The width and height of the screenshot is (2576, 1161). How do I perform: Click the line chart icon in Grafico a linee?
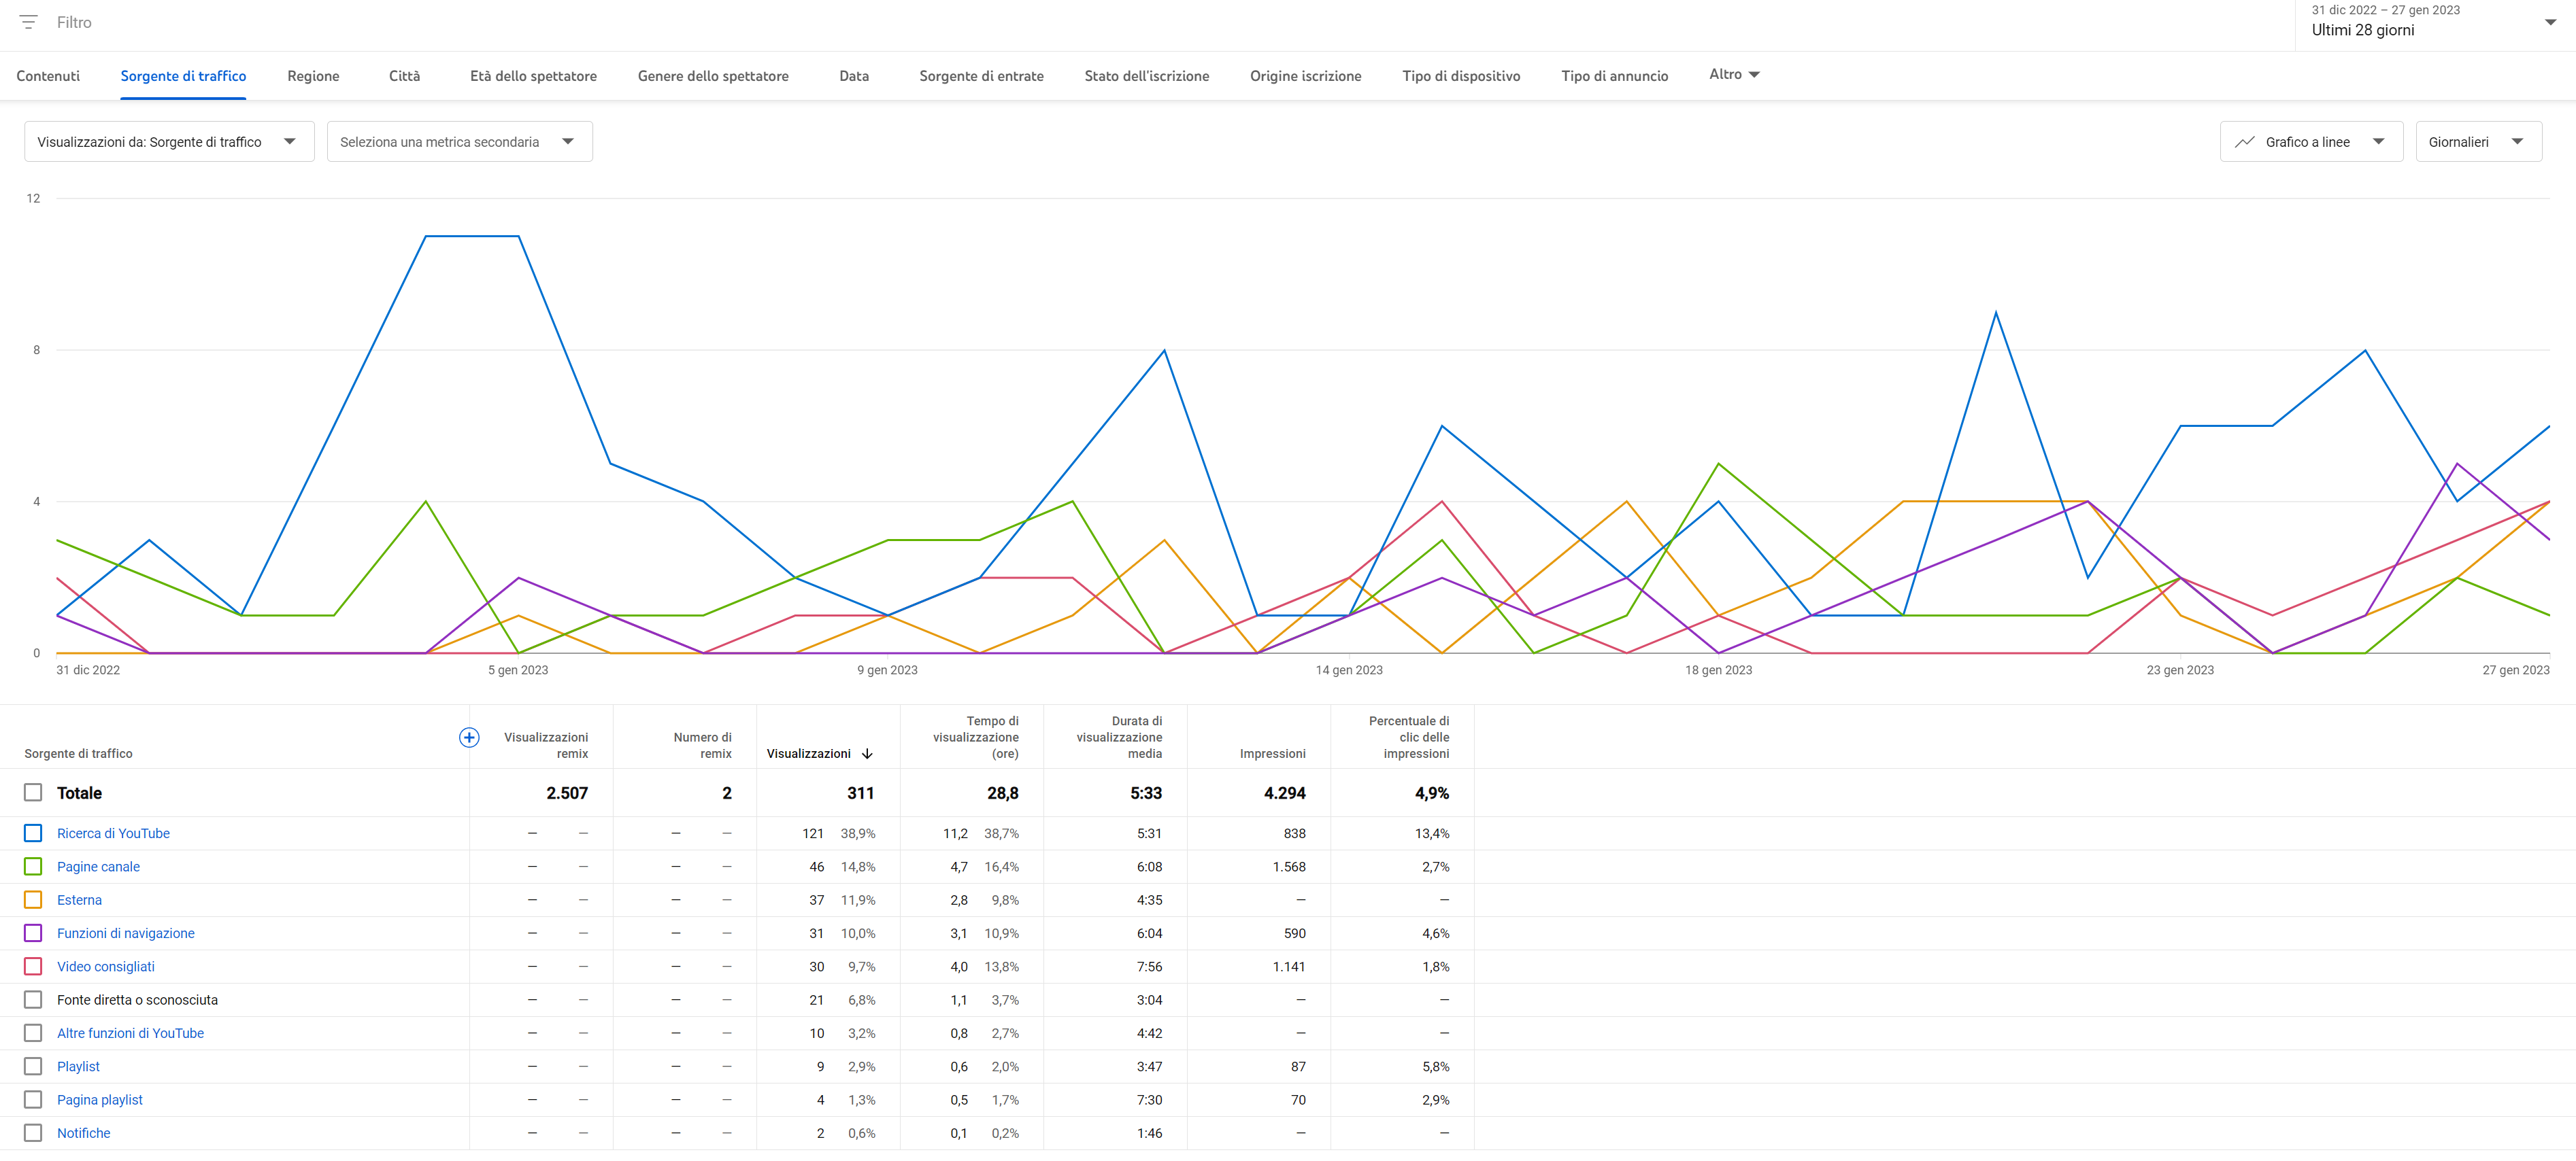pyautogui.click(x=2245, y=142)
